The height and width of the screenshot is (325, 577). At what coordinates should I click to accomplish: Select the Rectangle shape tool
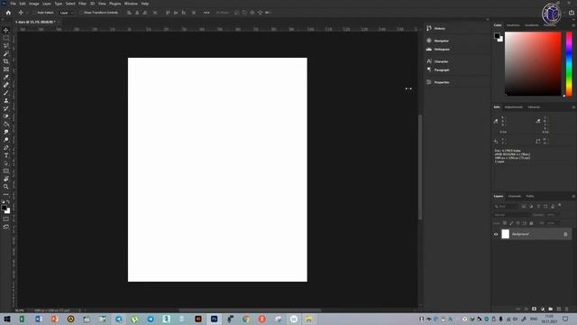click(6, 171)
